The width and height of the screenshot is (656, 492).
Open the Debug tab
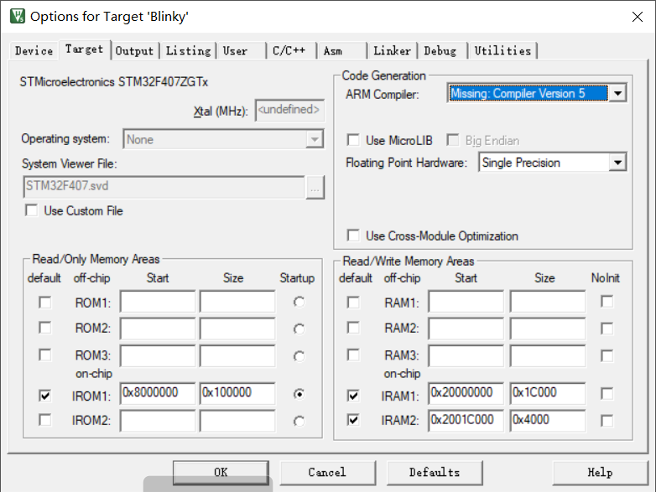pos(440,51)
